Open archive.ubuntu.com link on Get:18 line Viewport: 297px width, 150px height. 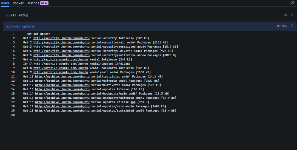[x=62, y=111]
